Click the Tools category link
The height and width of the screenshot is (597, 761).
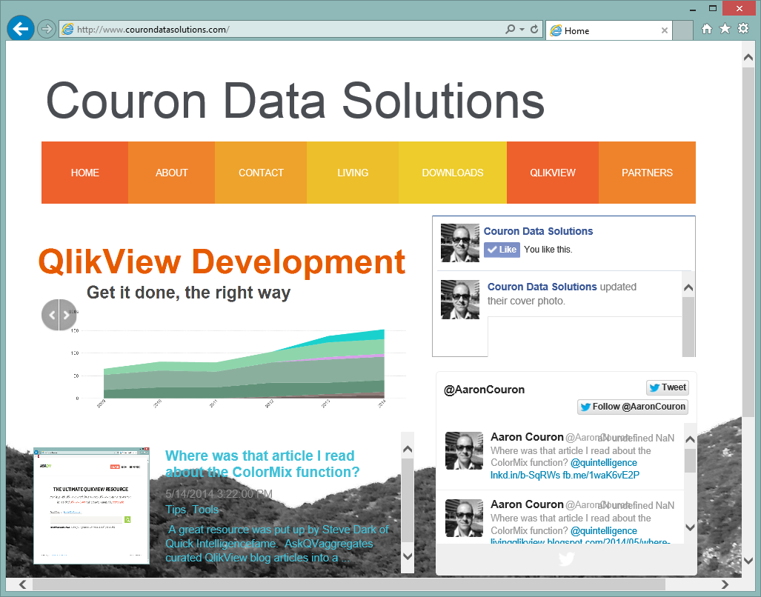point(205,510)
